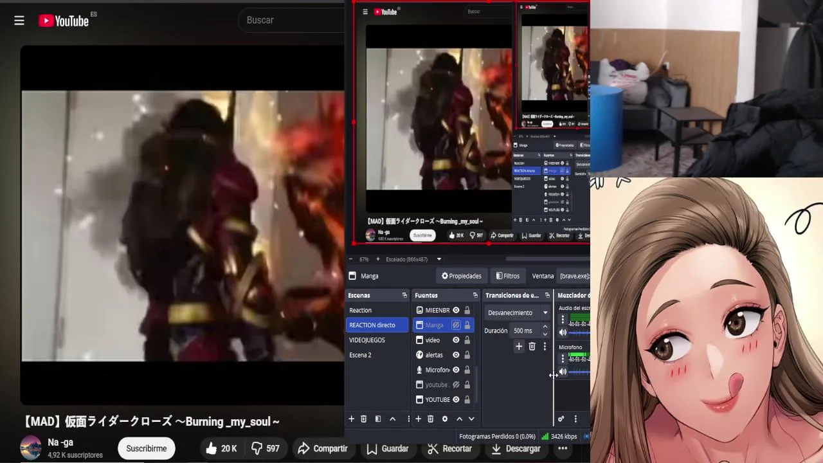Hide the uppercase YOUTUBE source
The image size is (823, 463).
(x=456, y=399)
